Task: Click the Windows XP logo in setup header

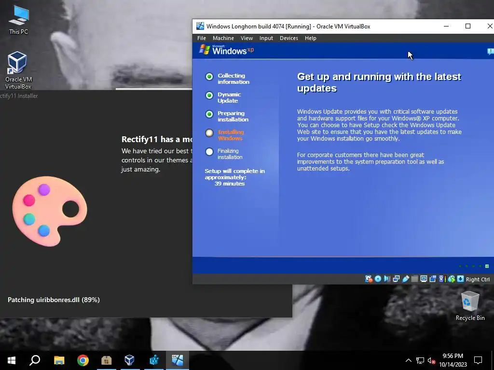Action: (227, 50)
